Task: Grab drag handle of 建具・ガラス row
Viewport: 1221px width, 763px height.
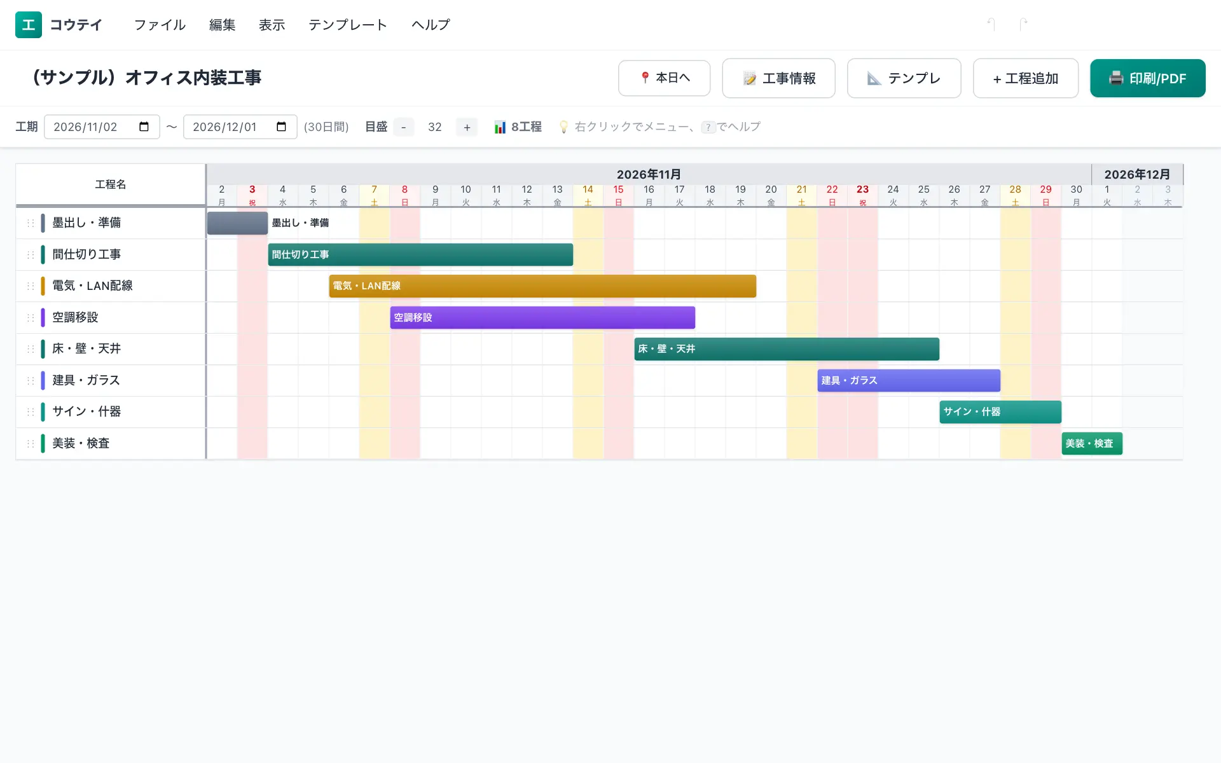Action: pyautogui.click(x=31, y=380)
